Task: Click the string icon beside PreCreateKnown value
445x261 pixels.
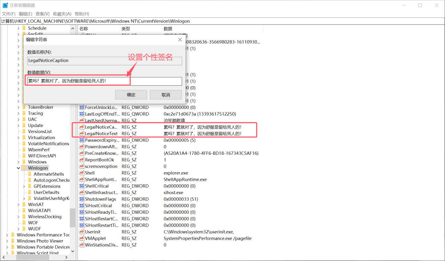Action: click(x=82, y=153)
